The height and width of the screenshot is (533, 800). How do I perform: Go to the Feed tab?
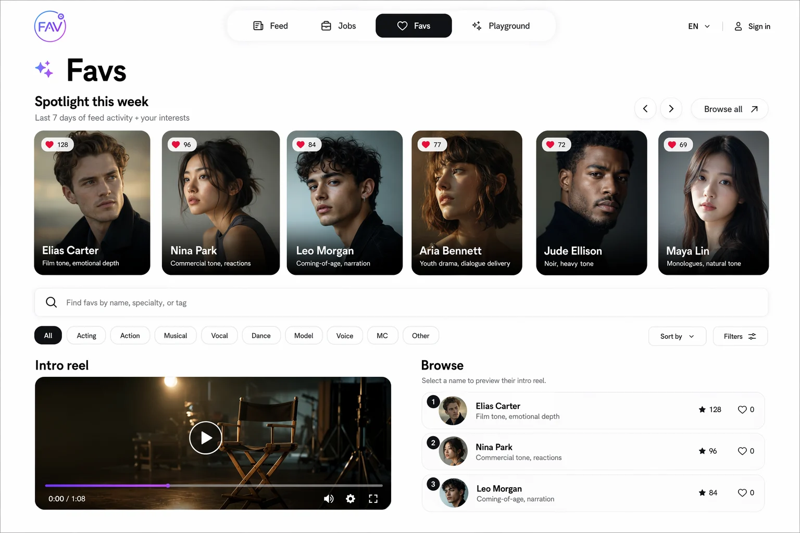270,26
